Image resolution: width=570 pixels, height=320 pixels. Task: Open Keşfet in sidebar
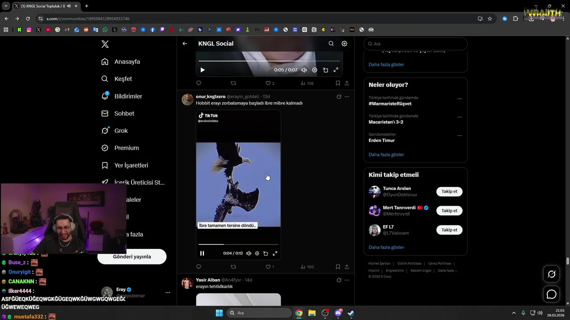[x=117, y=79]
